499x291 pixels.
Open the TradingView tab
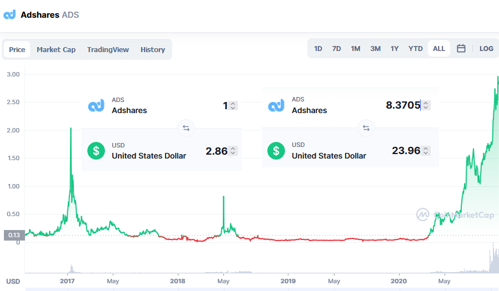[x=108, y=49]
